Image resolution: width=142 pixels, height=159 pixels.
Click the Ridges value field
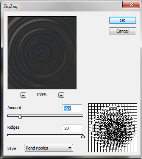point(72,128)
